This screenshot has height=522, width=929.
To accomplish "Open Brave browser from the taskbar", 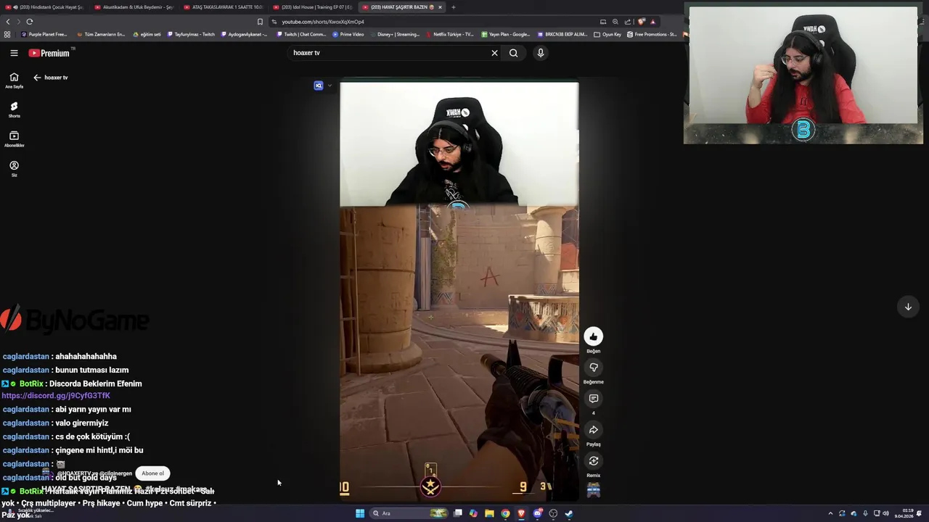I will coord(521,513).
